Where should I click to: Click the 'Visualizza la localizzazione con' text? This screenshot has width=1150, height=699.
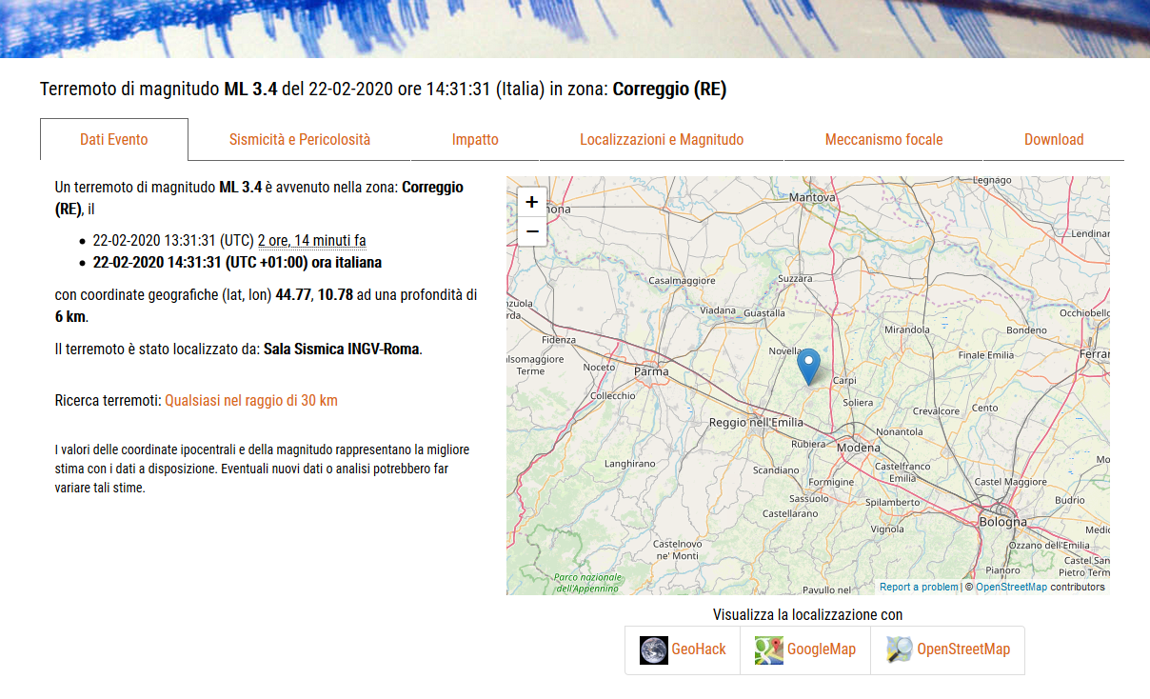807,615
